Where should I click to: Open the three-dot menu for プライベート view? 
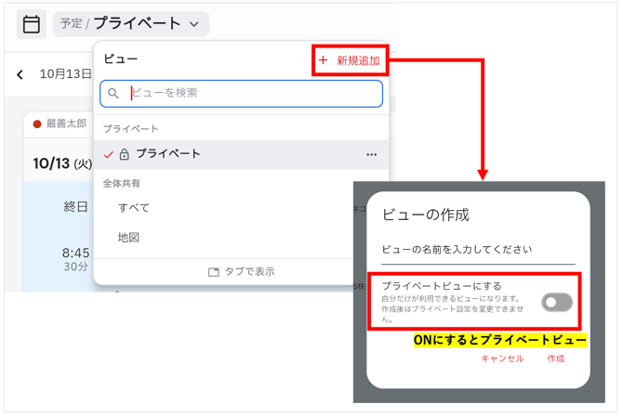click(x=372, y=154)
